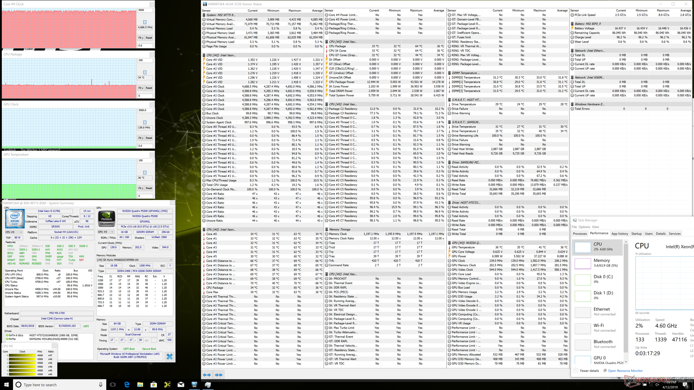
Task: Open Microsoft Edge from the taskbar
Action: tap(127, 385)
